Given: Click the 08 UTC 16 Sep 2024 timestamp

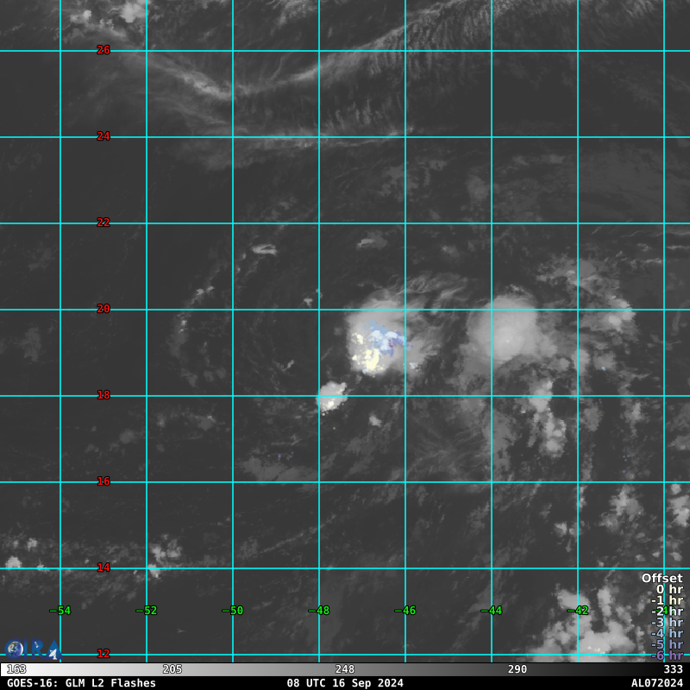Looking at the screenshot, I should (x=345, y=683).
